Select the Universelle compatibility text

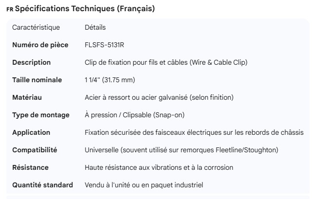point(182,150)
